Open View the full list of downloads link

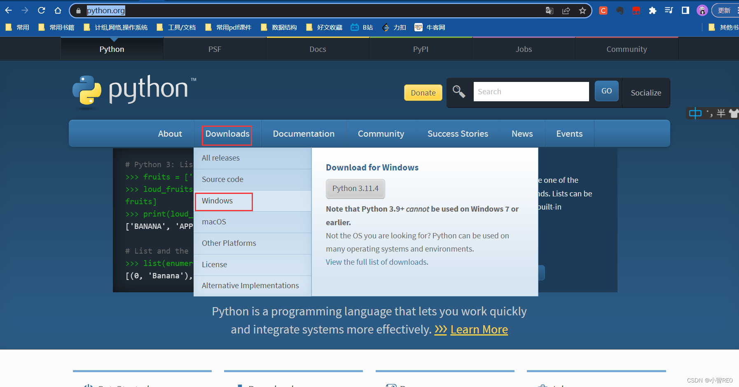click(377, 262)
